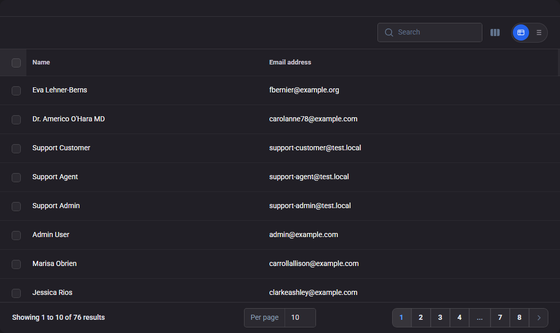Image resolution: width=560 pixels, height=333 pixels.
Task: Open the Per page dropdown showing 10
Action: [x=300, y=318]
